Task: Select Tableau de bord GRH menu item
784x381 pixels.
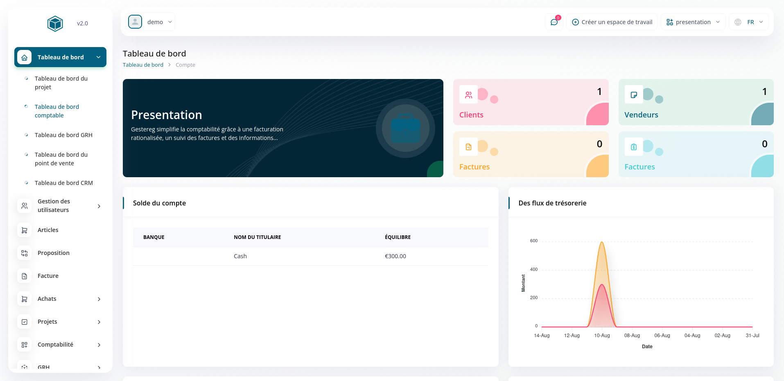Action: click(x=63, y=135)
